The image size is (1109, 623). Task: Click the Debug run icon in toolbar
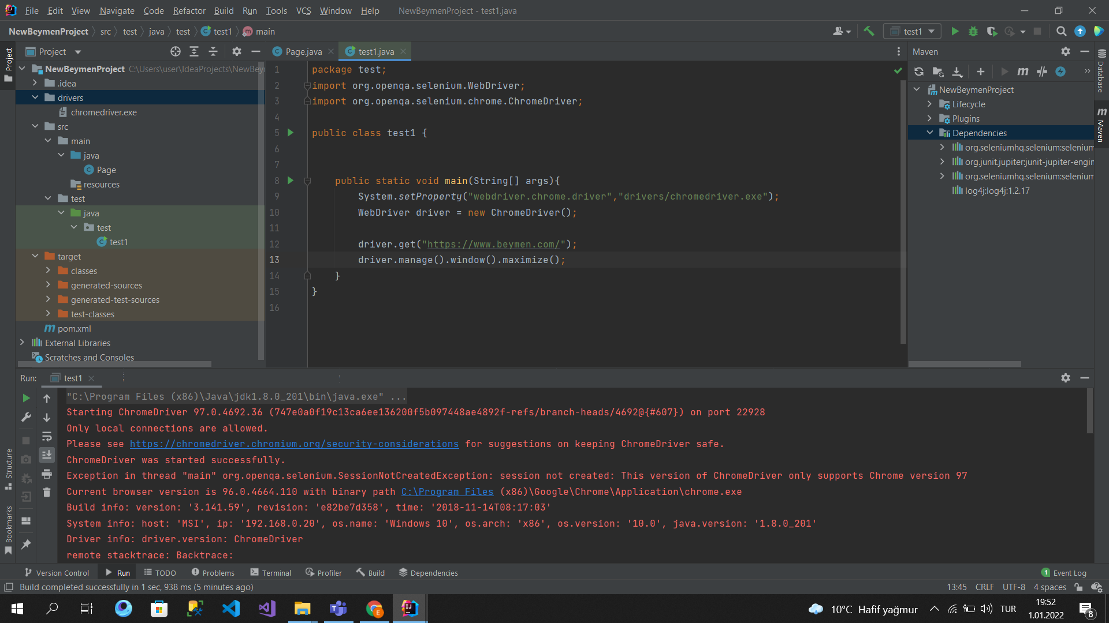974,31
